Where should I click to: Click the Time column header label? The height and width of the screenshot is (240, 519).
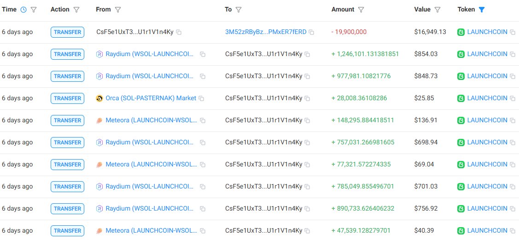pyautogui.click(x=9, y=9)
